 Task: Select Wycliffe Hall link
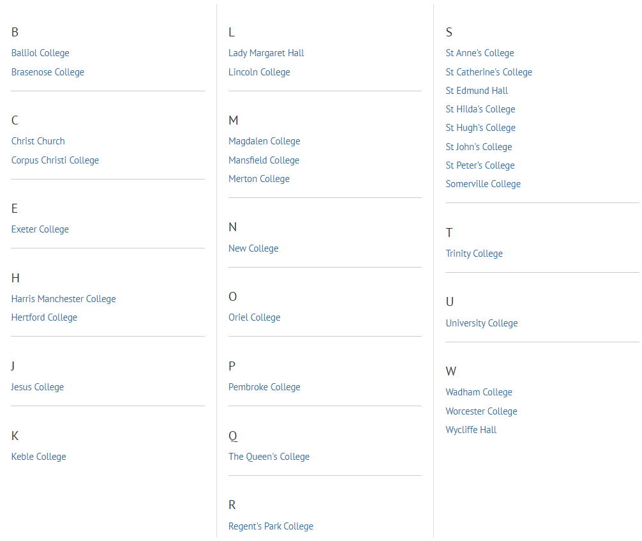(471, 430)
